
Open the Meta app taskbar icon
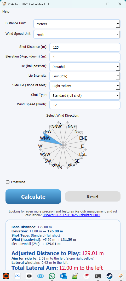(18, 276)
